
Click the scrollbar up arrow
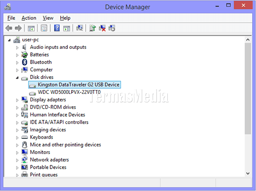point(248,40)
